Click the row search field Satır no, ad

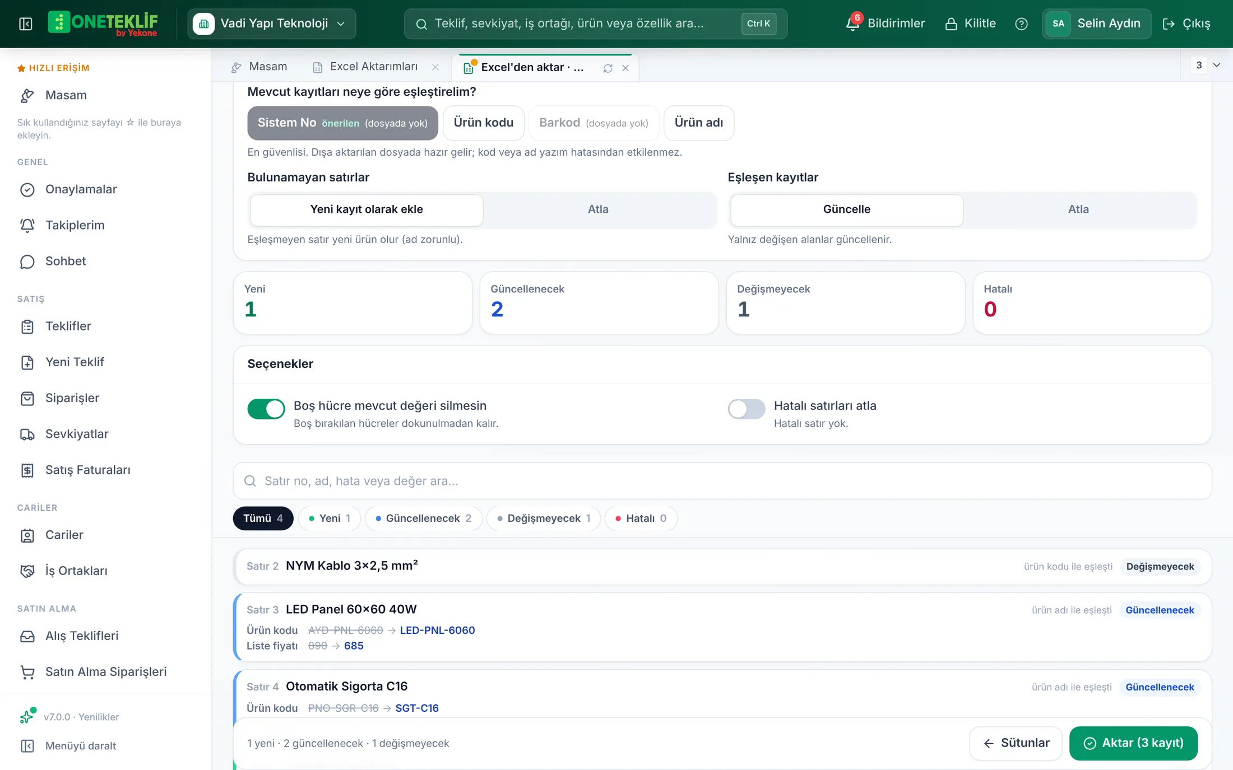[x=722, y=481]
